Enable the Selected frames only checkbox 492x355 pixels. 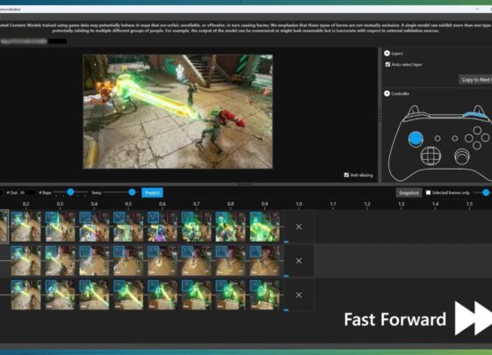429,192
